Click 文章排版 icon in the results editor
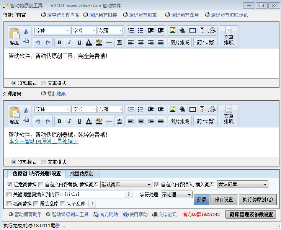Viewport: 281px width, 230px height. (229, 115)
